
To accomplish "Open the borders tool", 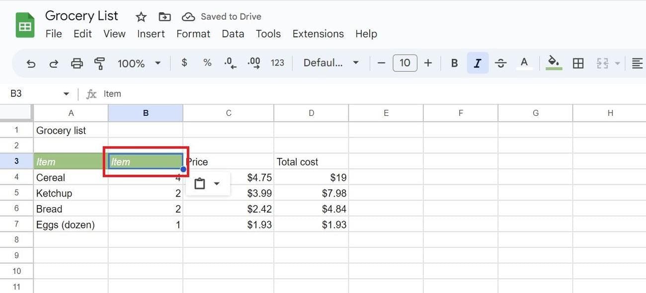I will 578,63.
